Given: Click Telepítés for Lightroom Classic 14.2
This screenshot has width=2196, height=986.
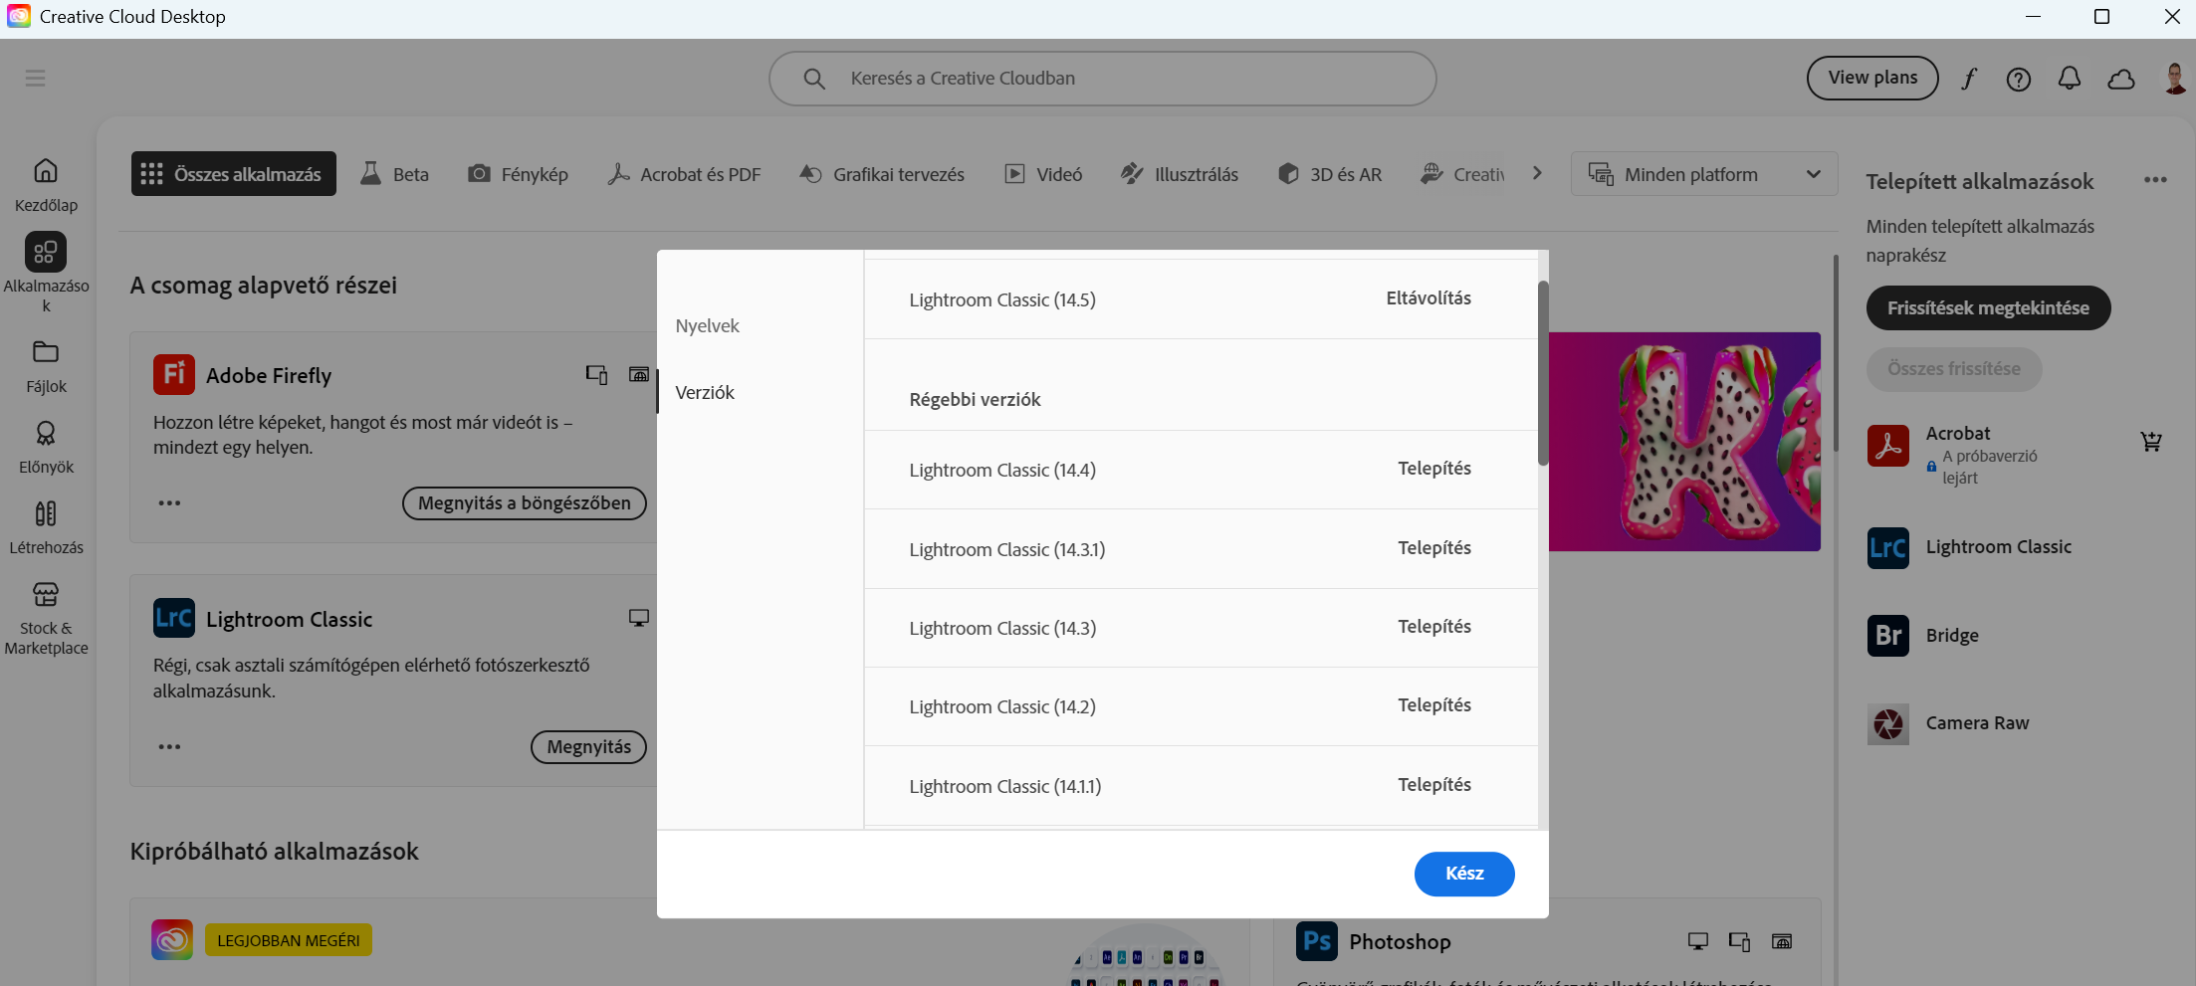Looking at the screenshot, I should [x=1434, y=705].
